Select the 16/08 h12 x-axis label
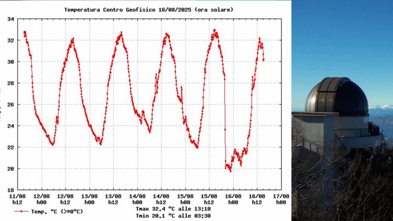Viewport: 393px width, 221px height. pos(257,200)
